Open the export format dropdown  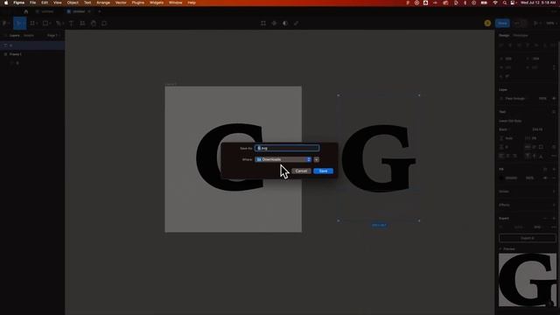click(539, 227)
